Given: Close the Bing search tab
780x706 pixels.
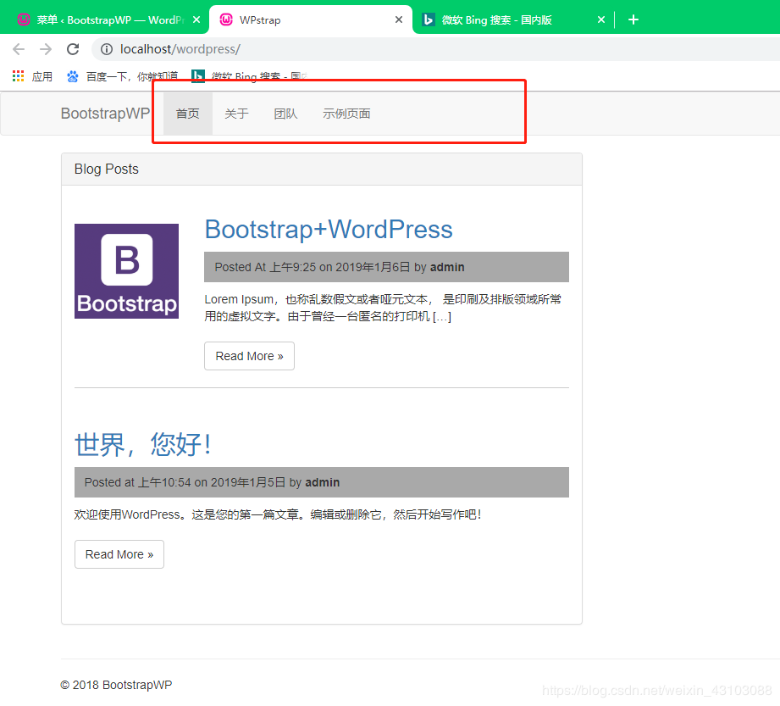Looking at the screenshot, I should (x=601, y=19).
